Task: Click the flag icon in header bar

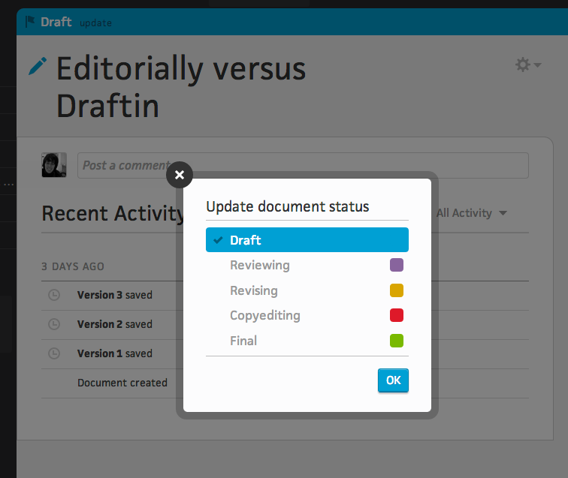Action: (x=30, y=22)
